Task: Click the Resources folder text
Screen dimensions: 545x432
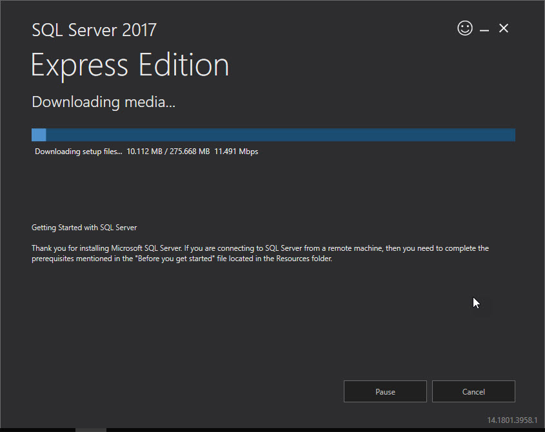Action: pos(304,259)
